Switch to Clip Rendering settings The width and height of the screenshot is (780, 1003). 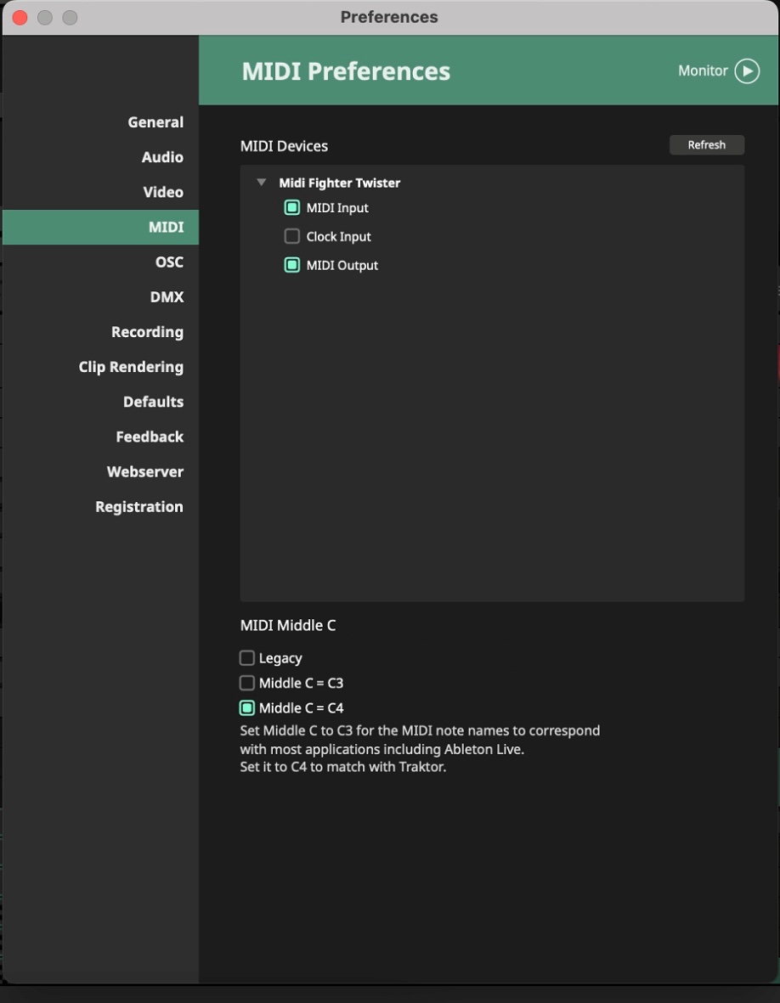click(x=131, y=367)
